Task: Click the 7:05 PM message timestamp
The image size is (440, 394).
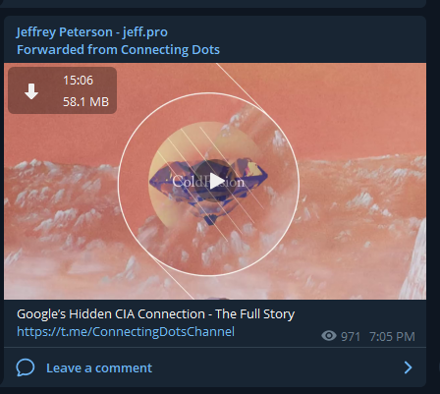Action: (x=392, y=337)
